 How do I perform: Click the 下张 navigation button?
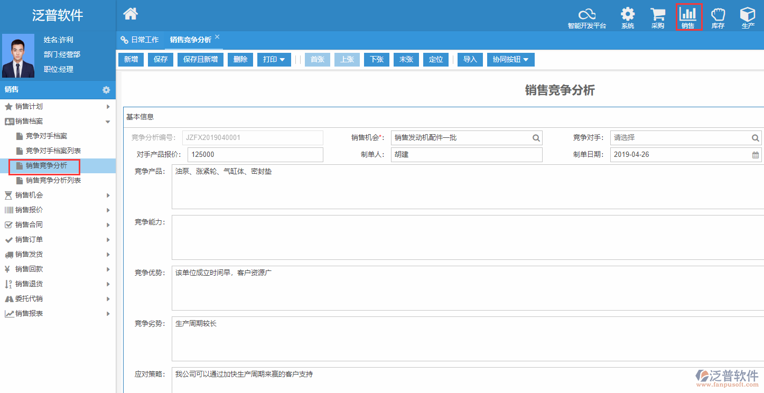point(376,60)
